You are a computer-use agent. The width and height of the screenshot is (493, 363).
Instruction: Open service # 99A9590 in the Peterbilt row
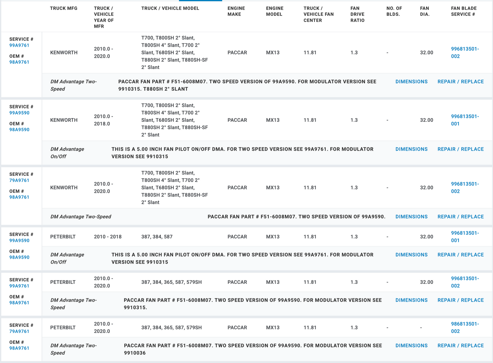(19, 240)
